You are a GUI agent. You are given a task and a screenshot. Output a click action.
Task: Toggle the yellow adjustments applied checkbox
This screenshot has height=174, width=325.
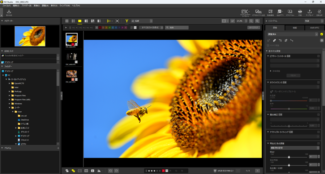(x=321, y=34)
